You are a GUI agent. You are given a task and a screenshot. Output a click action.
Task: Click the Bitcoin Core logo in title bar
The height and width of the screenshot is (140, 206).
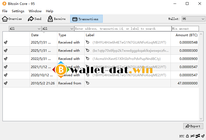pos(4,4)
